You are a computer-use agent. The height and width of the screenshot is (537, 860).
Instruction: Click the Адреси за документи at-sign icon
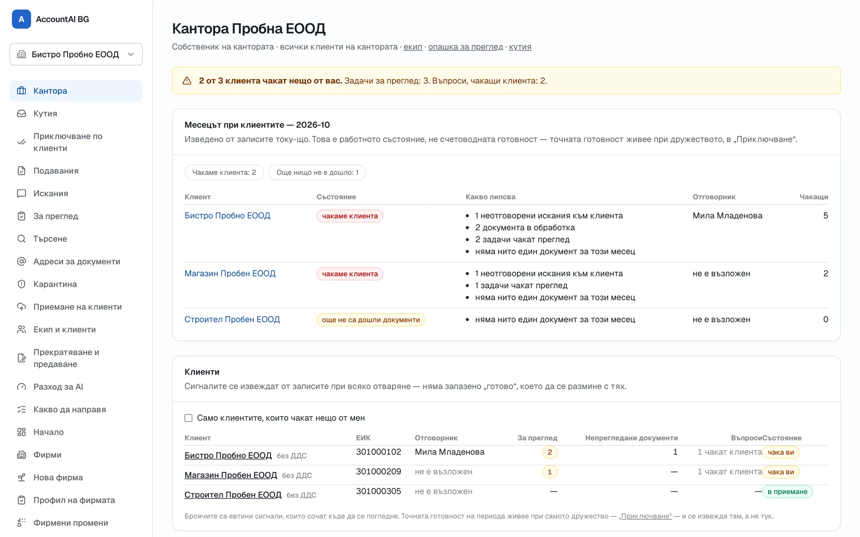pyautogui.click(x=21, y=261)
